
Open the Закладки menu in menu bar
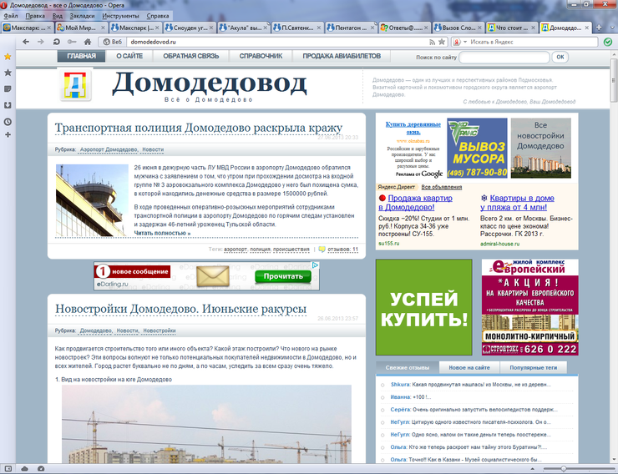coord(83,16)
